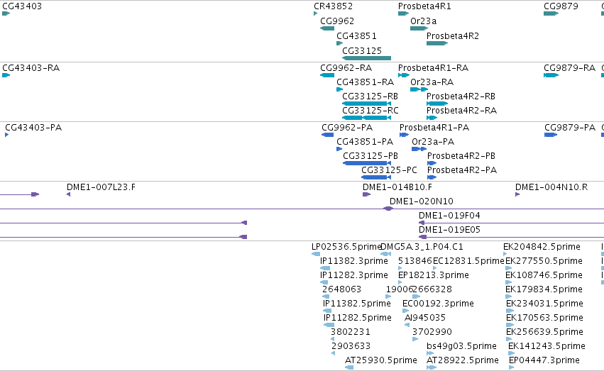Viewport: 604px width, 371px height.
Task: Select EST EP18213.3prime
Action: pos(434,275)
